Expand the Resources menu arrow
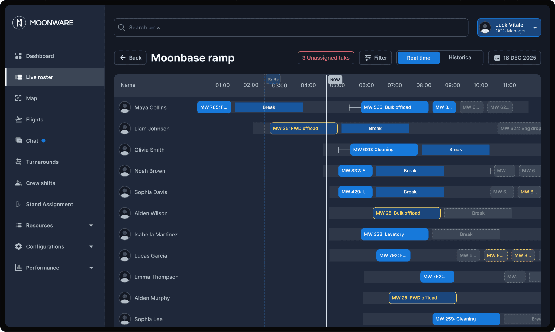555x332 pixels. coord(91,225)
